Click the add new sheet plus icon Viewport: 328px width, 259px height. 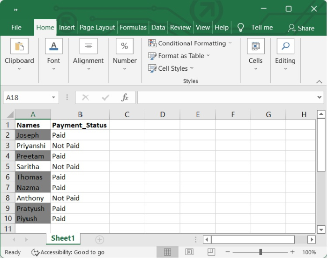point(99,240)
